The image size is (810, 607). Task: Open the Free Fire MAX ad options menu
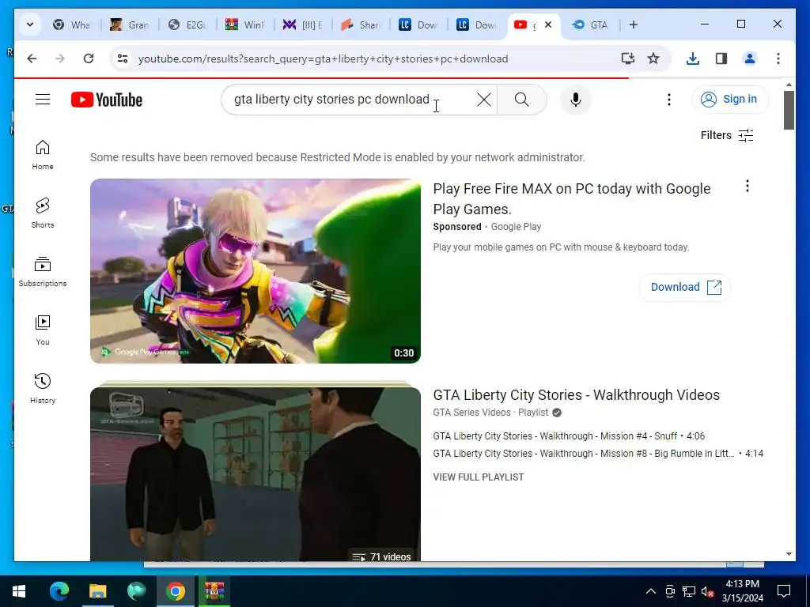pyautogui.click(x=747, y=187)
